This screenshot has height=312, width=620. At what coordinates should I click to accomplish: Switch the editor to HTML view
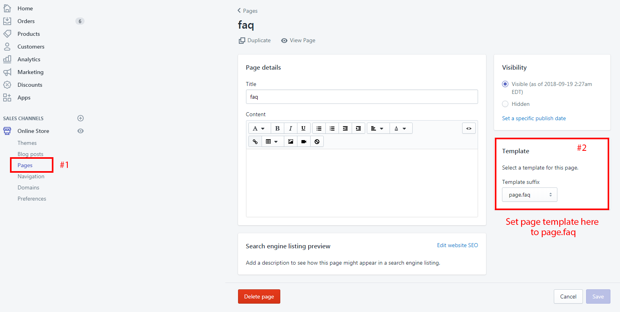pos(469,128)
